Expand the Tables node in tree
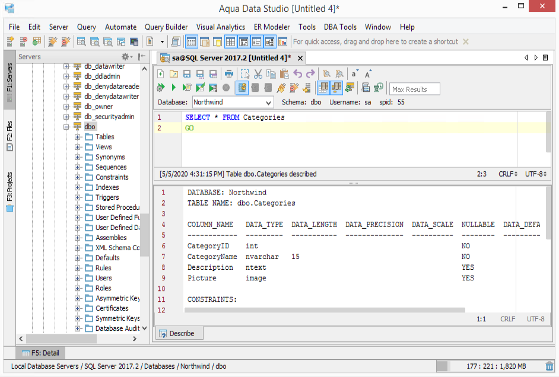The image size is (559, 377). (78, 137)
